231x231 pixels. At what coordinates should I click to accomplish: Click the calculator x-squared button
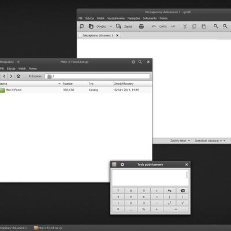169,203
